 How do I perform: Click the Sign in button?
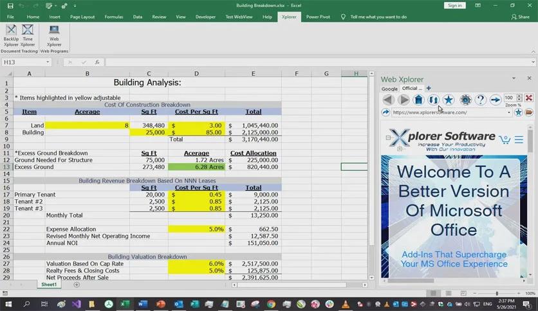pos(454,6)
